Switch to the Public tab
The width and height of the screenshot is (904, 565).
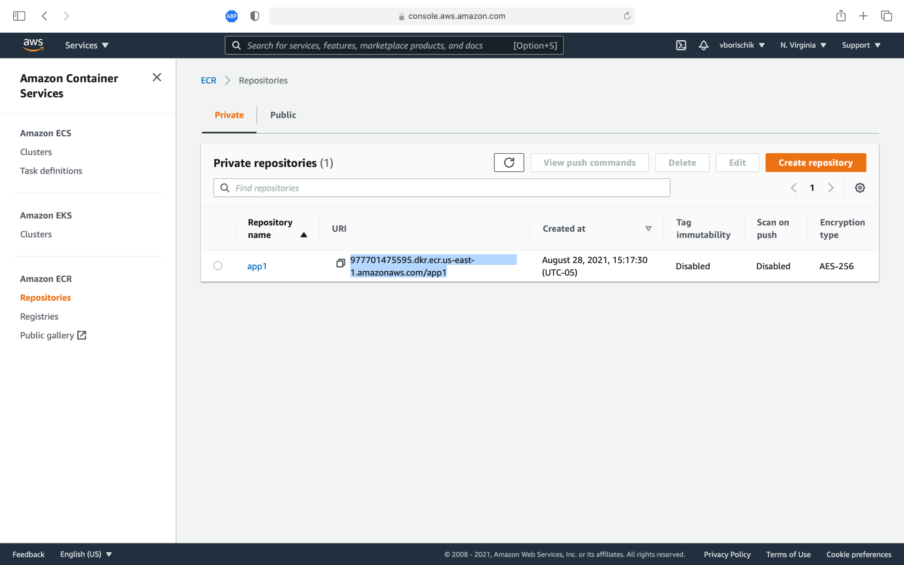pos(283,115)
